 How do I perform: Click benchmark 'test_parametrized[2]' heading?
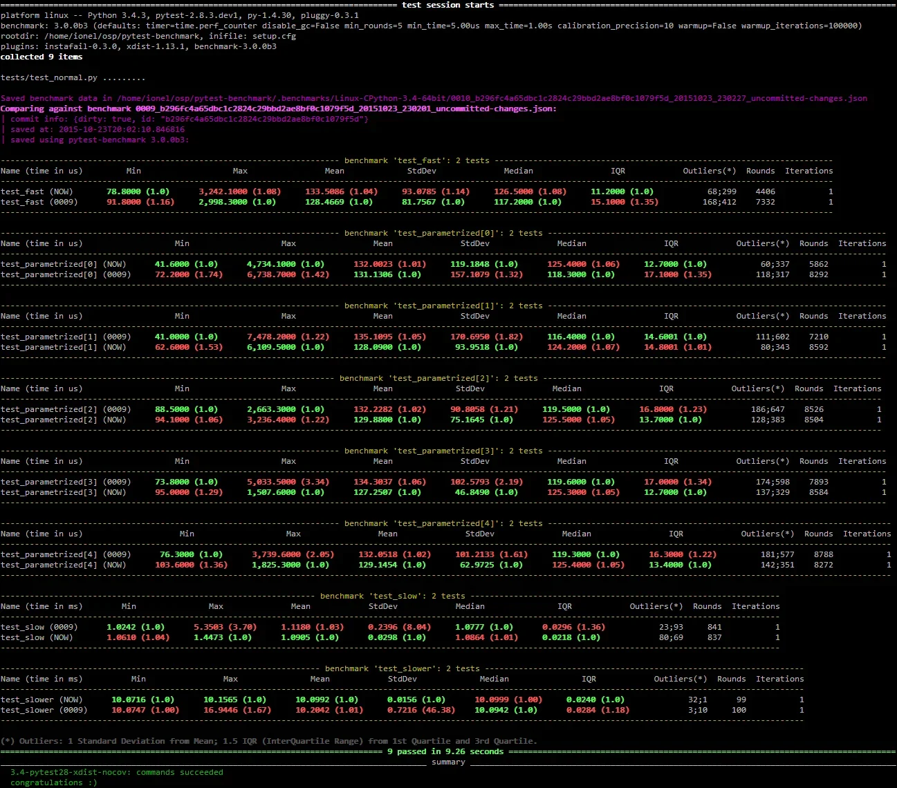[x=438, y=378]
